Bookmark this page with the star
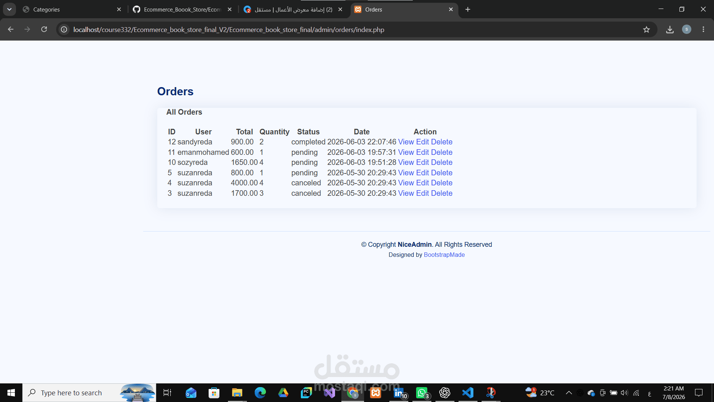The width and height of the screenshot is (714, 402). click(646, 29)
